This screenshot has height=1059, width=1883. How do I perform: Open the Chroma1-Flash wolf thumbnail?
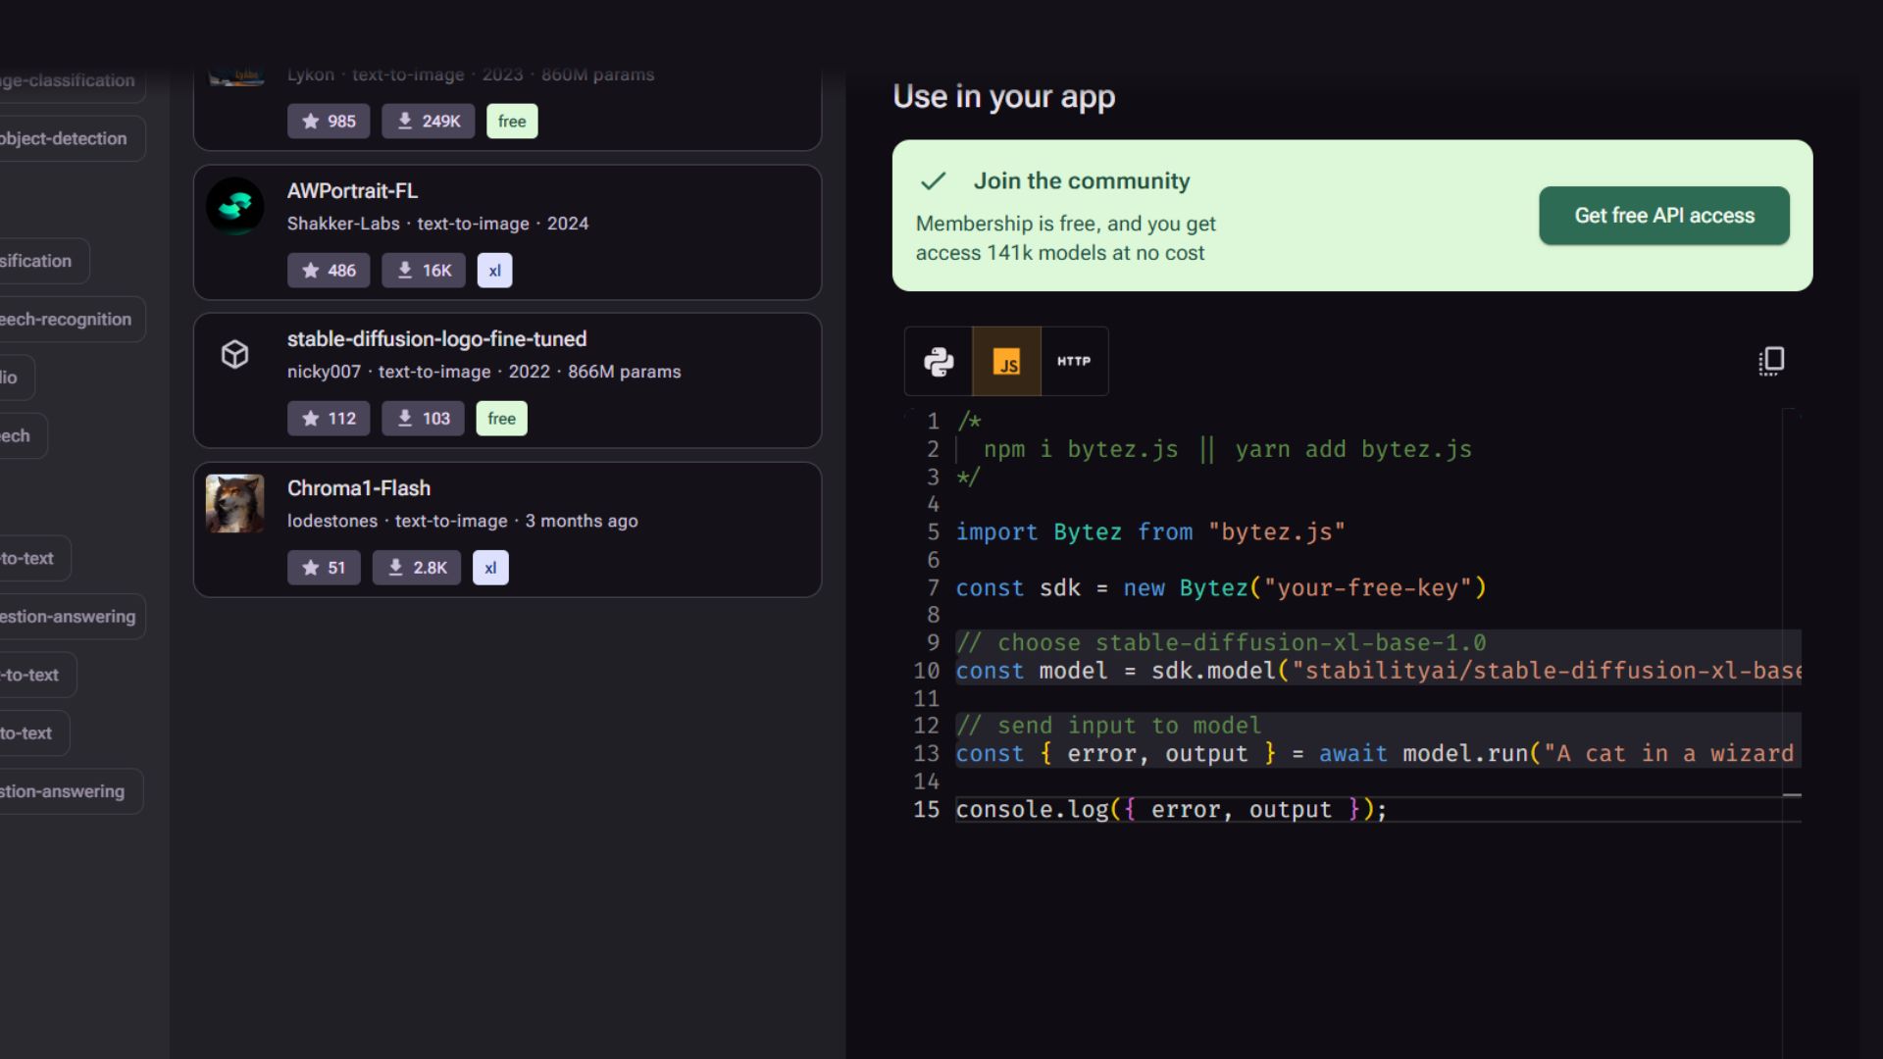235,504
